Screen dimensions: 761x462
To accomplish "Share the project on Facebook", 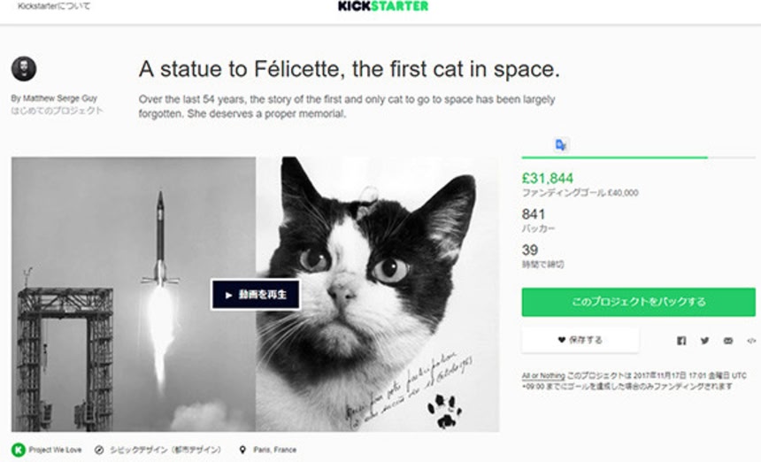I will tap(681, 340).
